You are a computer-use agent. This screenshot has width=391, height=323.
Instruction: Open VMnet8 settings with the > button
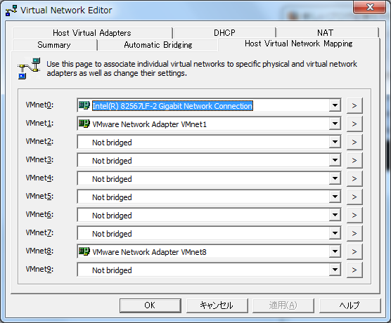coord(354,251)
